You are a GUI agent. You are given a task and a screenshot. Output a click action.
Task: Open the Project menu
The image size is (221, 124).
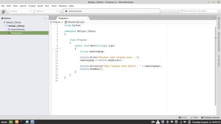tap(32, 6)
